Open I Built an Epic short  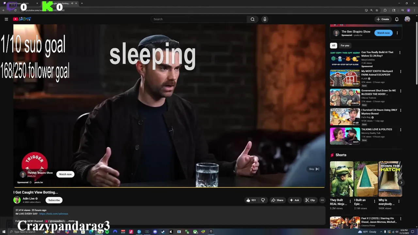[x=366, y=179]
